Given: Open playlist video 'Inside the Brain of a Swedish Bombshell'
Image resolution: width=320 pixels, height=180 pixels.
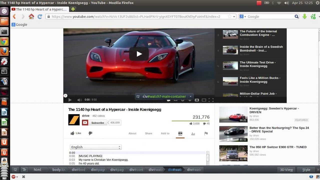Looking at the screenshot, I should [250, 51].
